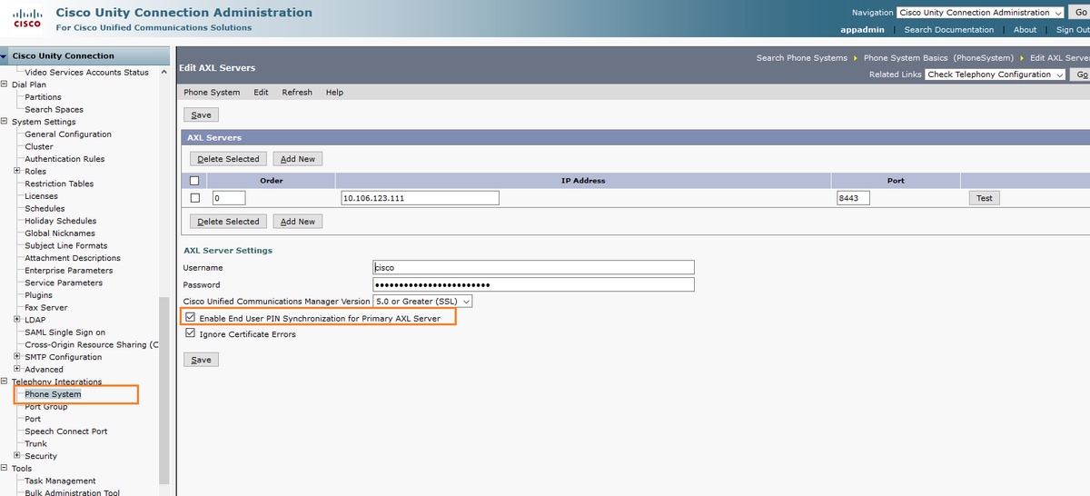
Task: Open Holiday Schedules tree item
Action: pyautogui.click(x=60, y=221)
